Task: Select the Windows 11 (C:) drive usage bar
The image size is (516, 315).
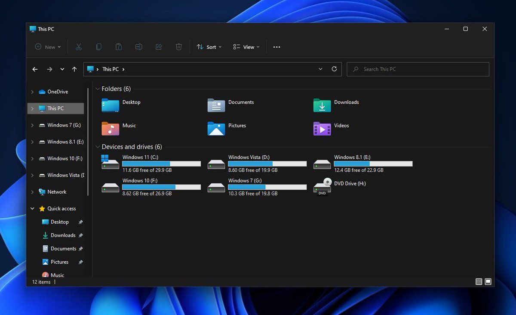Action: coord(161,164)
